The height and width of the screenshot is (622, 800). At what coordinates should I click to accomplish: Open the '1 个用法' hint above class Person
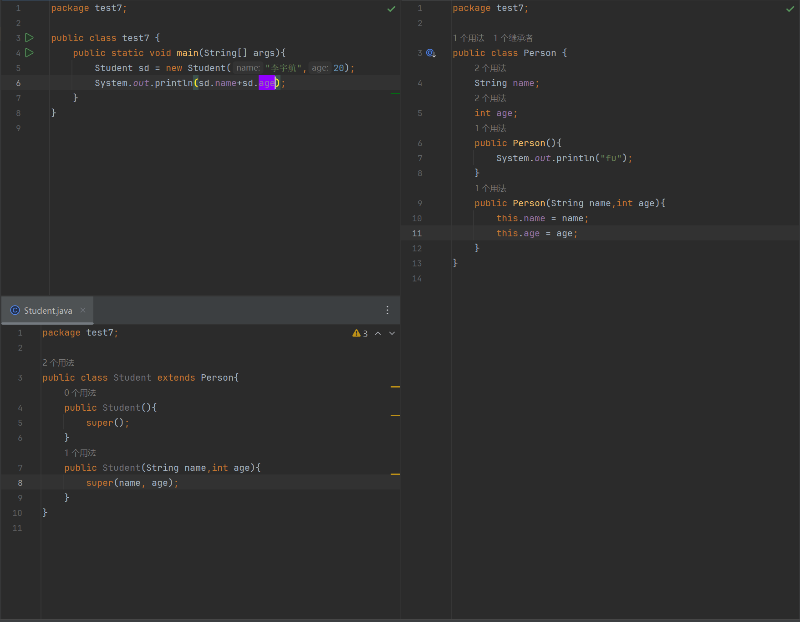(469, 38)
